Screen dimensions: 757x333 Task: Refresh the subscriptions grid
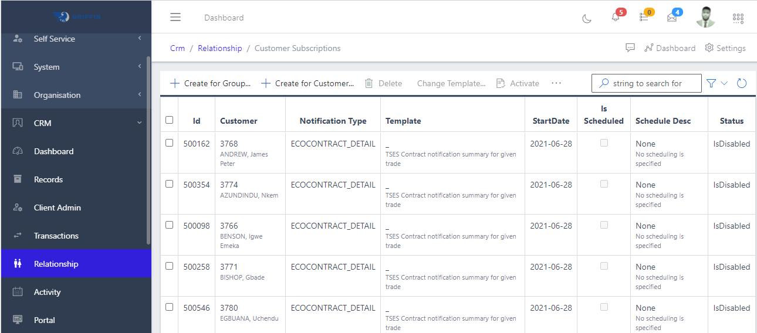742,83
